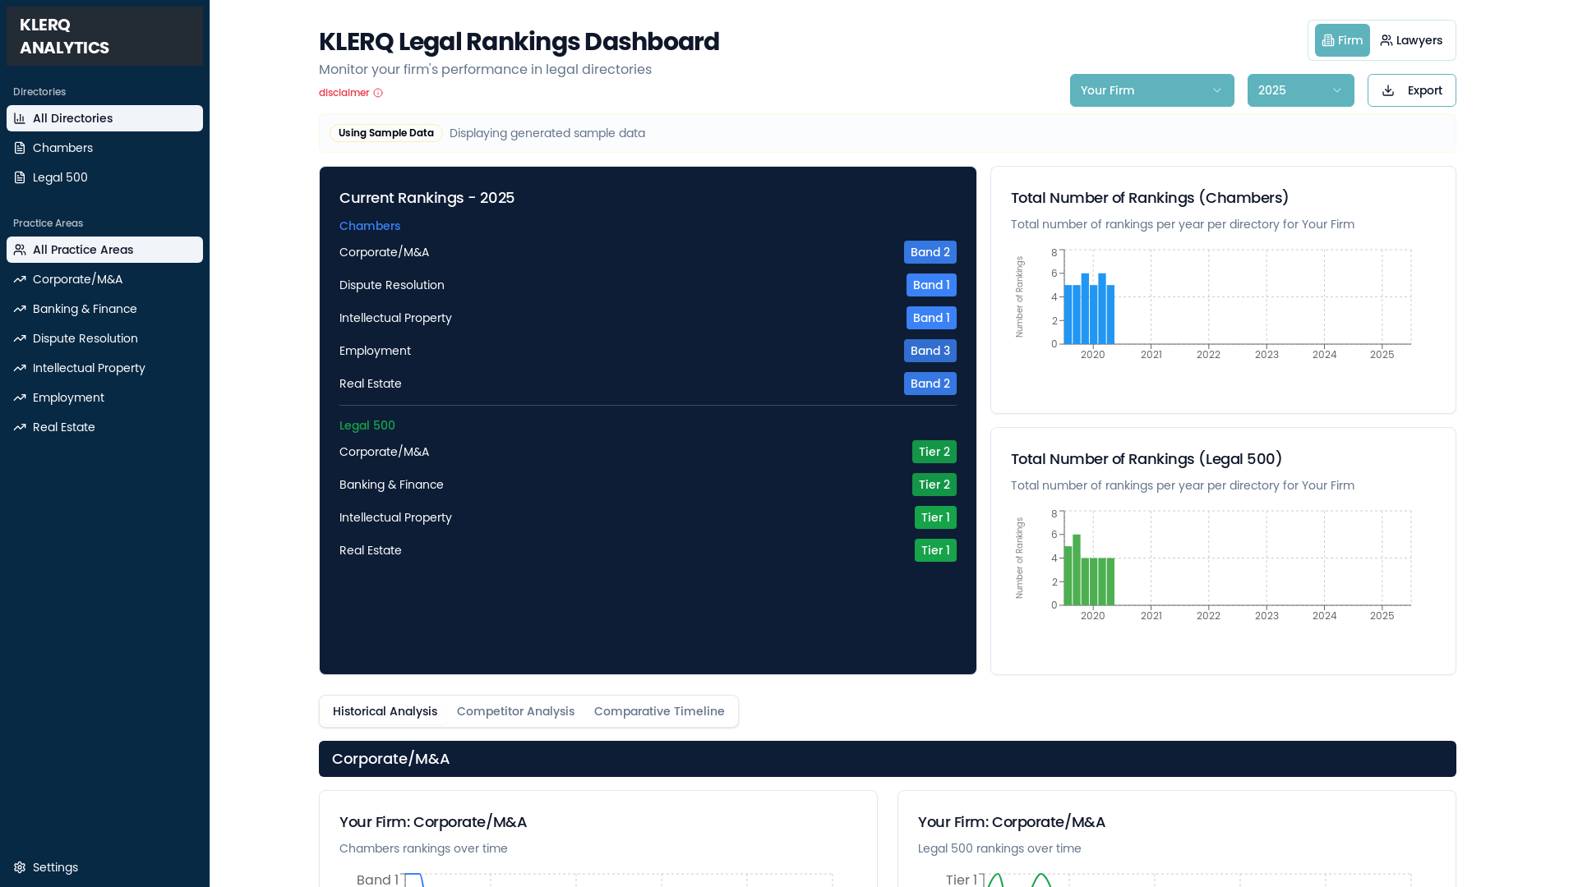This screenshot has width=1578, height=887.
Task: Open Chambers directory in sidebar
Action: point(104,148)
